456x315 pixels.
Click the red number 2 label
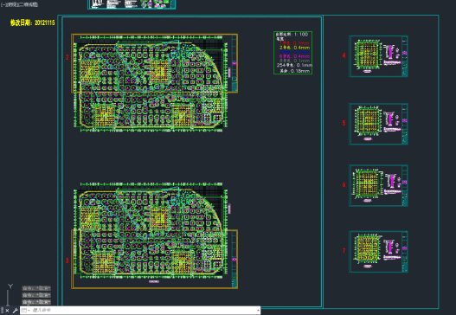pyautogui.click(x=67, y=57)
